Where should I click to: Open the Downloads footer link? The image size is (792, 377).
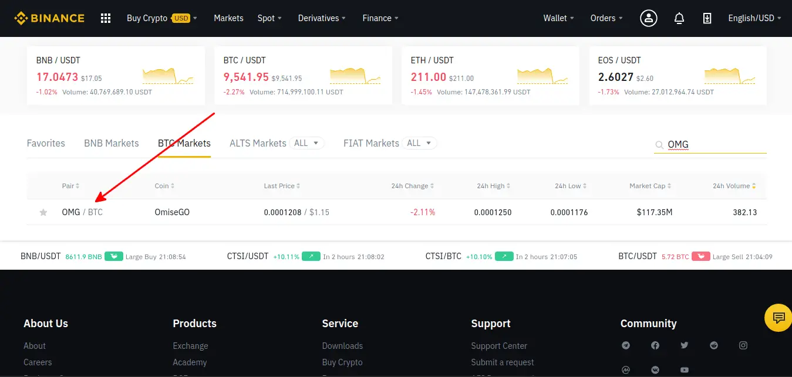coord(342,346)
